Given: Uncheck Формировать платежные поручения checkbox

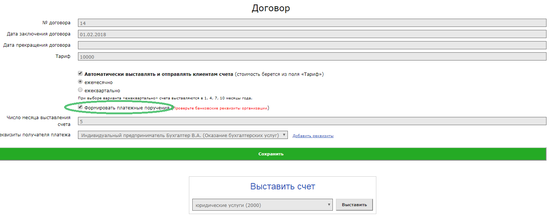Looking at the screenshot, I should [x=80, y=108].
